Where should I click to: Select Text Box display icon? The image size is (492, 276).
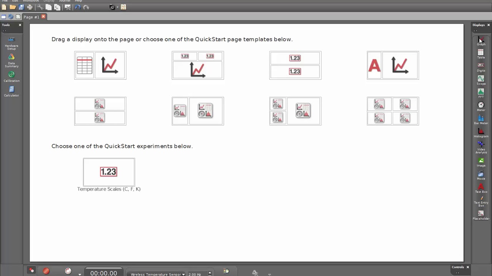tap(481, 188)
